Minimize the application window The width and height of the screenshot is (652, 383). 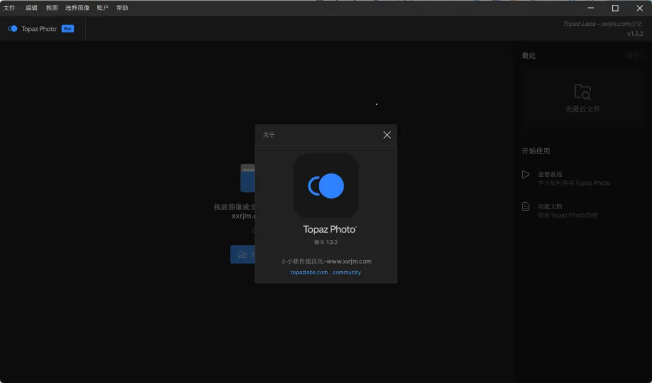point(591,8)
